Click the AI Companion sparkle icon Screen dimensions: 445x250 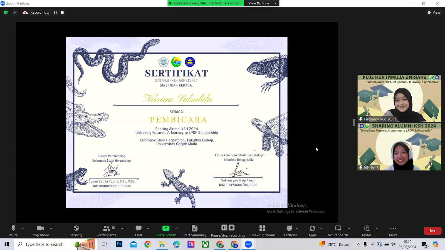(x=15, y=12)
